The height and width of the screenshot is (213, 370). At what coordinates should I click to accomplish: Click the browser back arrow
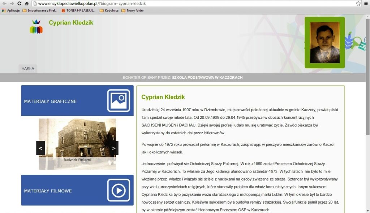(x=4, y=4)
